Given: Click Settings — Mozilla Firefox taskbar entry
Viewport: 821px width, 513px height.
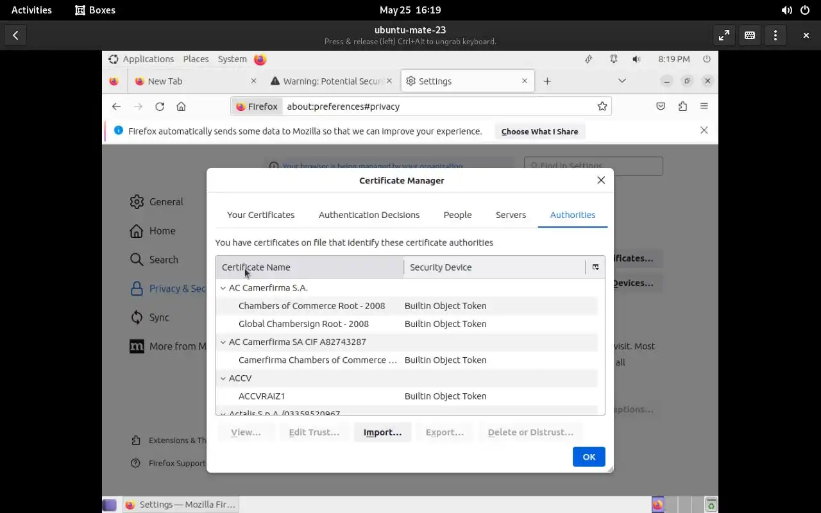Looking at the screenshot, I should [x=180, y=505].
